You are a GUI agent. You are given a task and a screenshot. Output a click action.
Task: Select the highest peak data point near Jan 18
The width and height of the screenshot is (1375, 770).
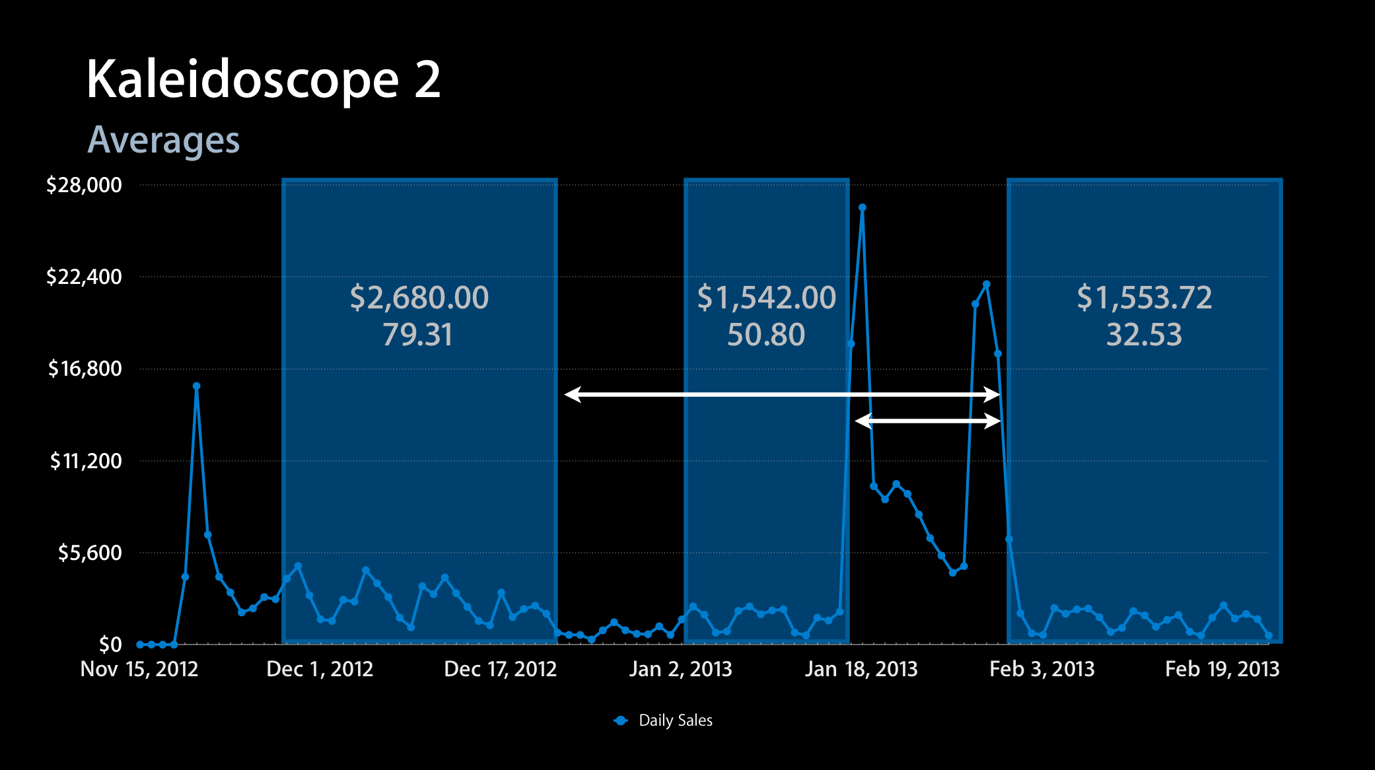[863, 207]
